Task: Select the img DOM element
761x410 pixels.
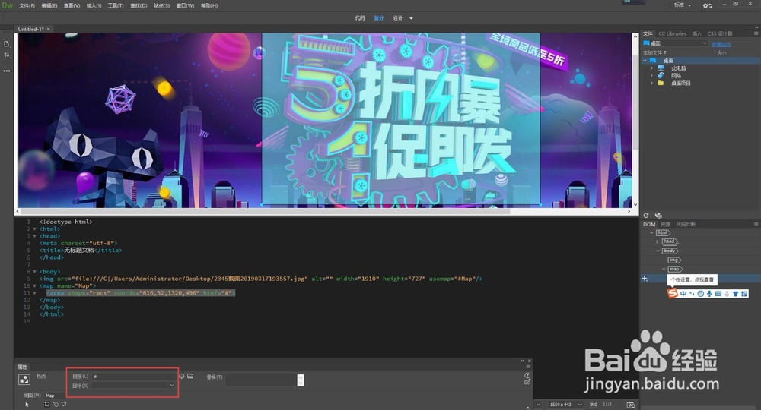Action: click(674, 260)
